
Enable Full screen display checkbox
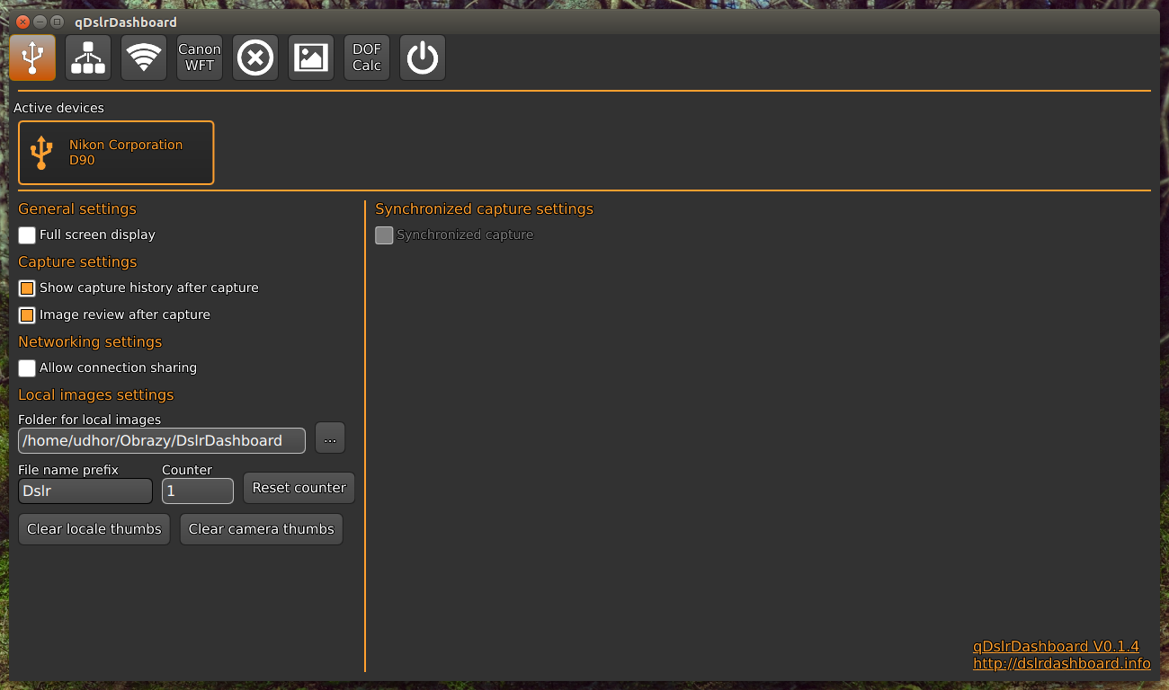point(27,235)
